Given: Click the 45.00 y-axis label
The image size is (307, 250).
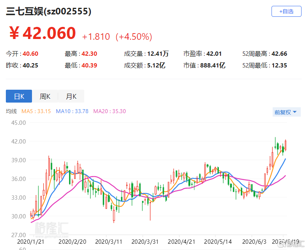Looking at the screenshot, I should (18, 123).
